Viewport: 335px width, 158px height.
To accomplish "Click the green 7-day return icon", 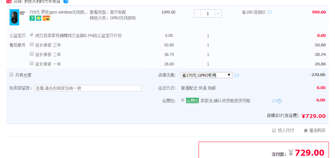I will pyautogui.click(x=32, y=18).
